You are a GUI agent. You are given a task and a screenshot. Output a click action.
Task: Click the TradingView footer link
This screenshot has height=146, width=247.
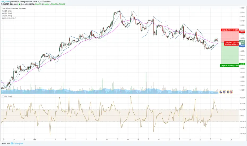tap(19, 143)
